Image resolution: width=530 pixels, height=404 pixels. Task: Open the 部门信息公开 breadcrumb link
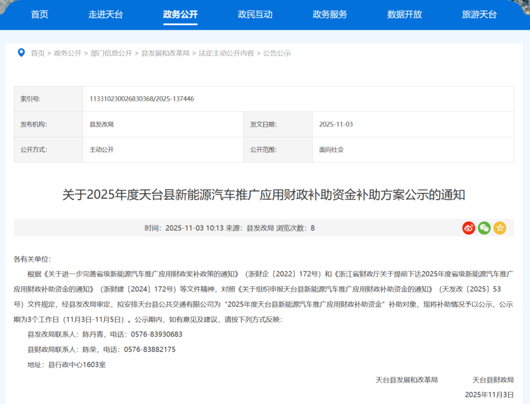point(111,53)
